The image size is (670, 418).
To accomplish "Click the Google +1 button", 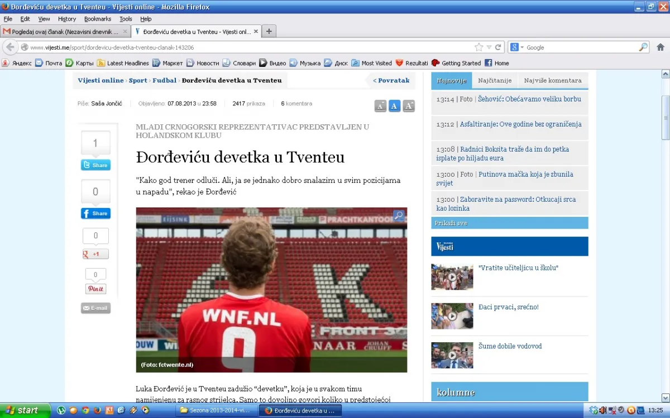I will pos(95,254).
